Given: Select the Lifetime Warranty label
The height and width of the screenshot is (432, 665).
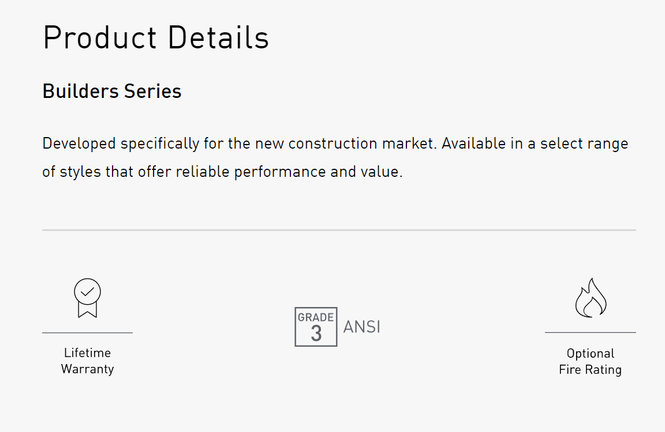Looking at the screenshot, I should pyautogui.click(x=87, y=361).
